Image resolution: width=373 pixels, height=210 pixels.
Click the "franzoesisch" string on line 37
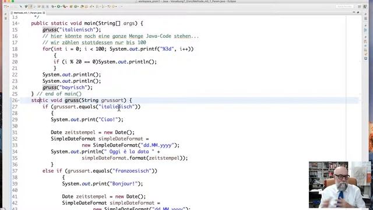(x=132, y=171)
